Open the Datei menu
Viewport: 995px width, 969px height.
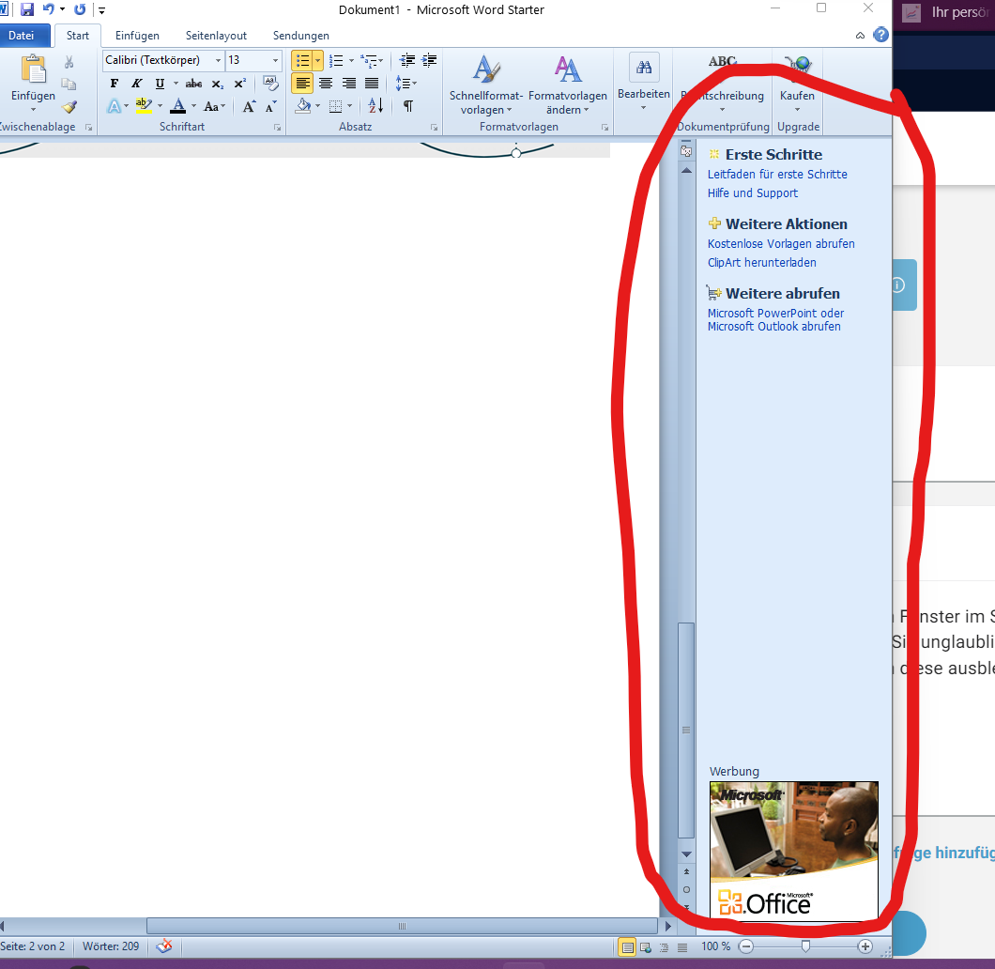pyautogui.click(x=23, y=35)
